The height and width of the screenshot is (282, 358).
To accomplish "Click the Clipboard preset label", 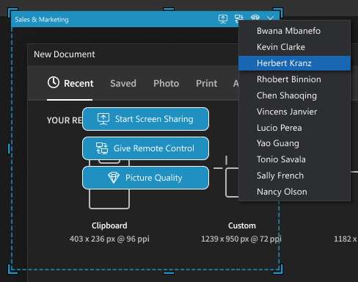I will pos(109,225).
